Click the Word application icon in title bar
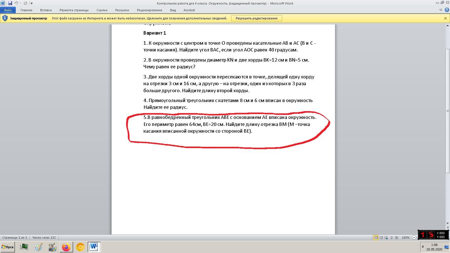 (3, 3)
